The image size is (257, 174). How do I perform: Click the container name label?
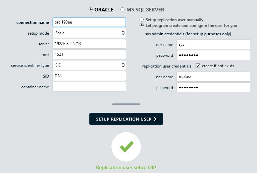(x=35, y=87)
